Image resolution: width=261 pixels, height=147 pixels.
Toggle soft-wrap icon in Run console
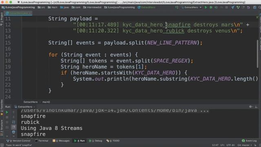coord(13,122)
